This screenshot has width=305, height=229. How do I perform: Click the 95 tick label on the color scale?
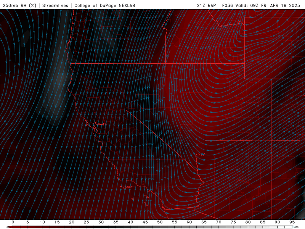(292, 222)
